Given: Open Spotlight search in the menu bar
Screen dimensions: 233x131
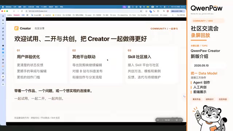Looking at the screenshot, I should [x=161, y=7].
